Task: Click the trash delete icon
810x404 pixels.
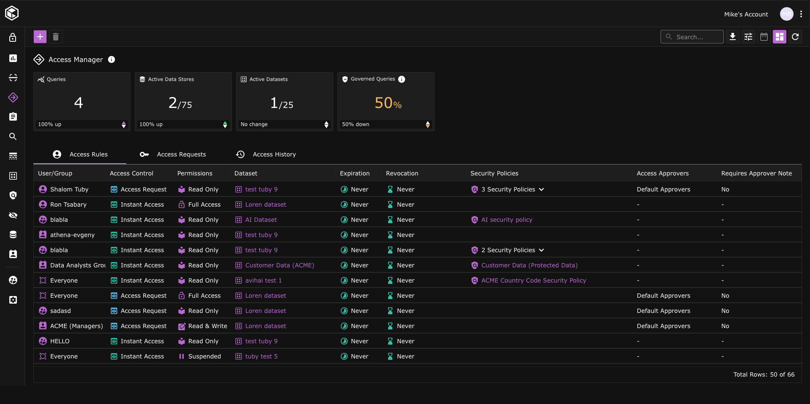Action: pos(56,37)
